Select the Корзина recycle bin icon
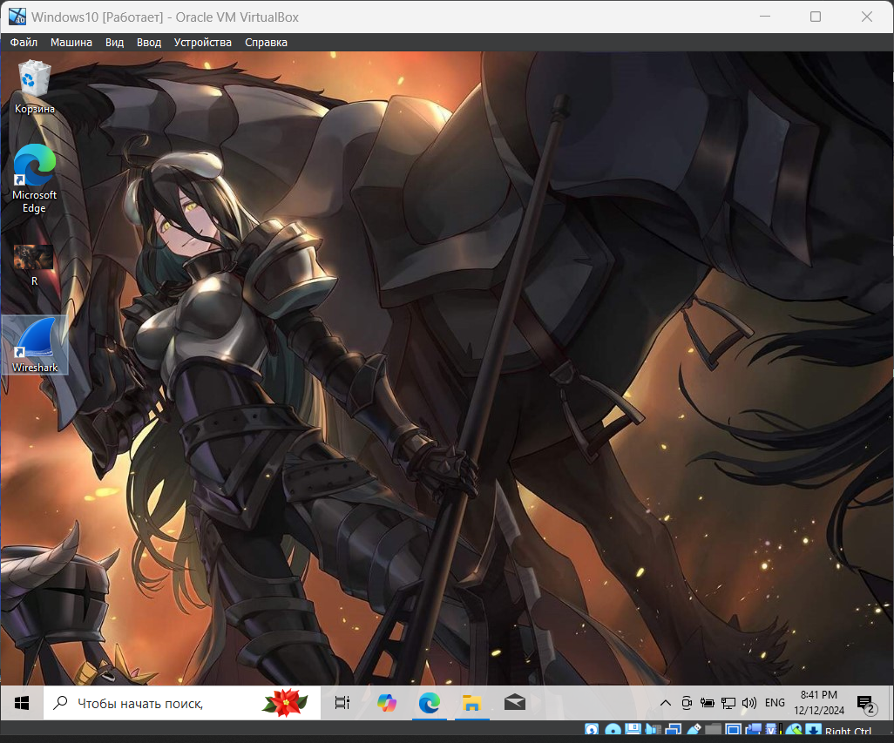Viewport: 894px width, 743px height. 34,86
